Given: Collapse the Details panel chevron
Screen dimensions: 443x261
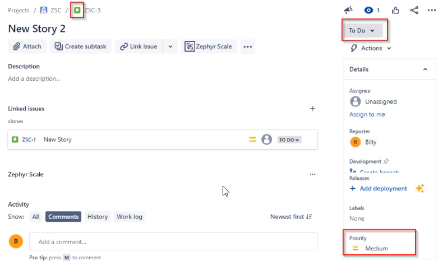Looking at the screenshot, I should point(425,69).
